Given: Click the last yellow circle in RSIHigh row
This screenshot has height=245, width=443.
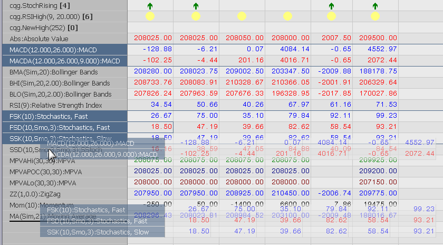Looking at the screenshot, I should [375, 16].
